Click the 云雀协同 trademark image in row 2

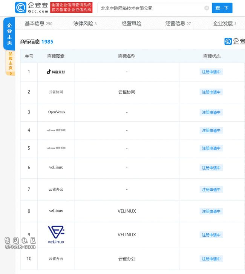[x=56, y=92]
